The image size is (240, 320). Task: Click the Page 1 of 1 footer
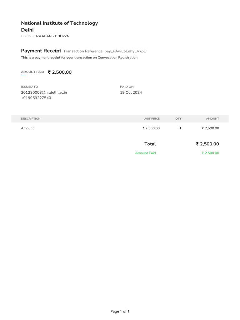tap(120, 311)
